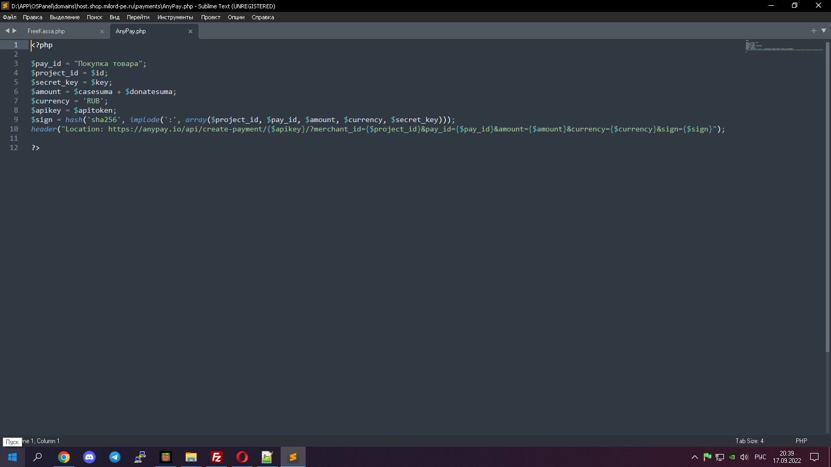The width and height of the screenshot is (831, 467).
Task: Click the next tab arrow
Action: (15, 31)
